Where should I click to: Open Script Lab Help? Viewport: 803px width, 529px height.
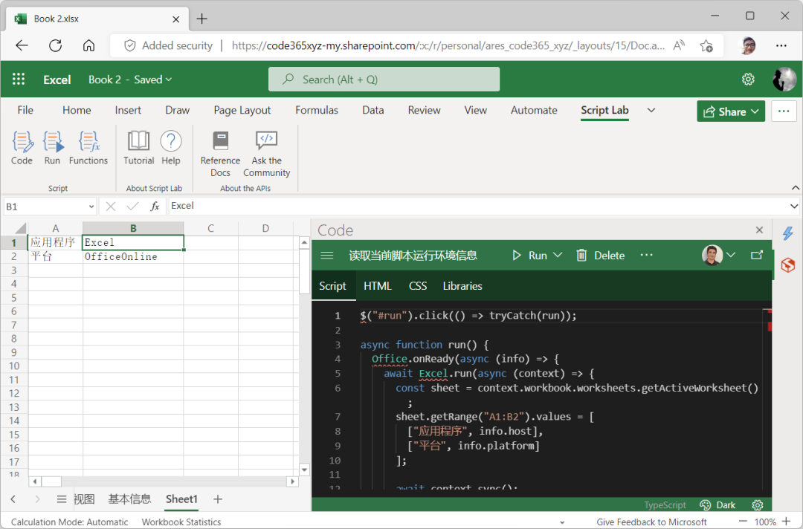(x=171, y=148)
